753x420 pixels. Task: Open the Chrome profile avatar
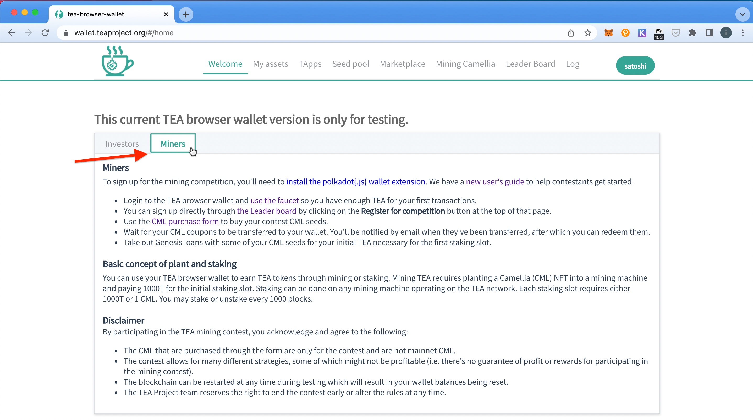click(x=726, y=33)
